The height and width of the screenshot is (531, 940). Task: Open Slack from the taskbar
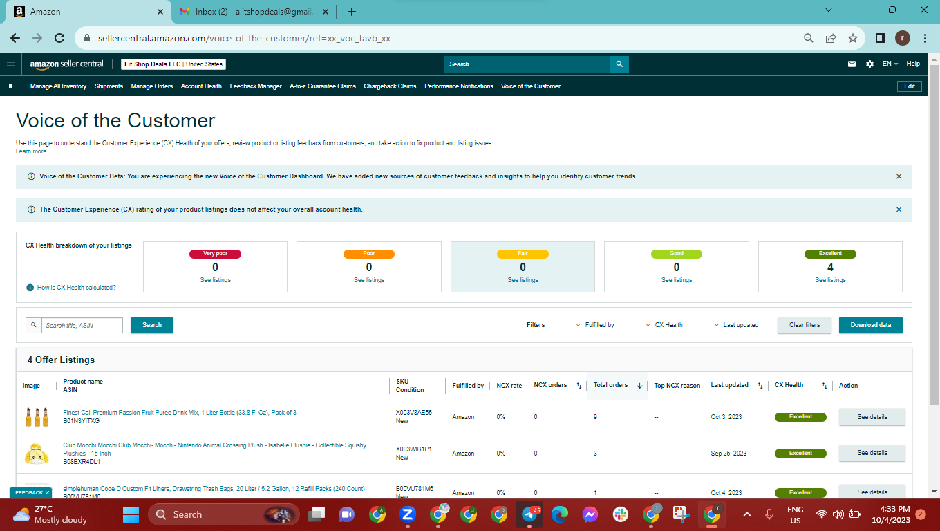620,514
